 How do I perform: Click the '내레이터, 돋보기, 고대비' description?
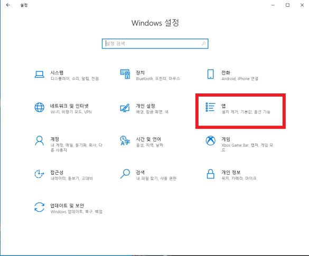coord(71,178)
